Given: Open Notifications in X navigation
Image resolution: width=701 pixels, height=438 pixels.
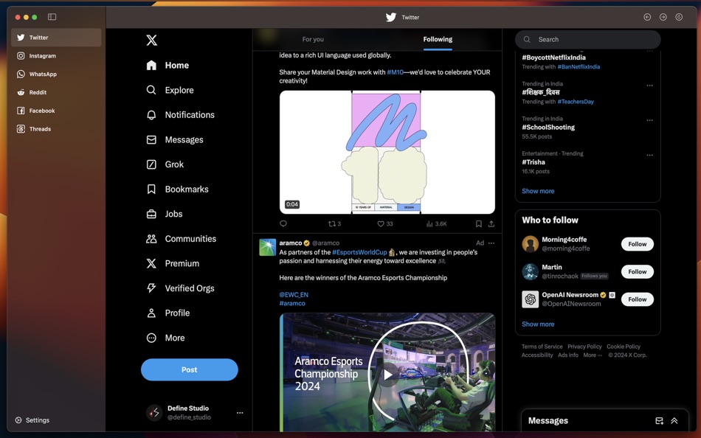Looking at the screenshot, I should 181,115.
